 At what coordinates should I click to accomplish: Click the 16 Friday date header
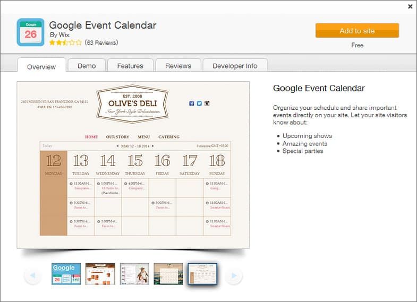[x=162, y=165]
